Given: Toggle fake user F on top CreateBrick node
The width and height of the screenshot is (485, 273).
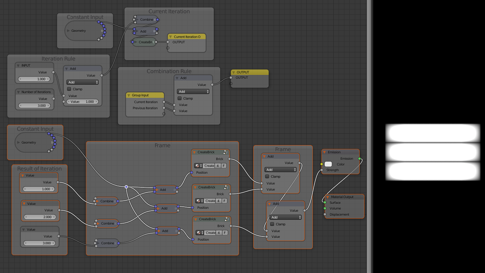Looking at the screenshot, I should point(223,166).
